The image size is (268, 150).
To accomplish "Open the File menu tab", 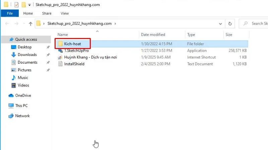I will coord(10,13).
